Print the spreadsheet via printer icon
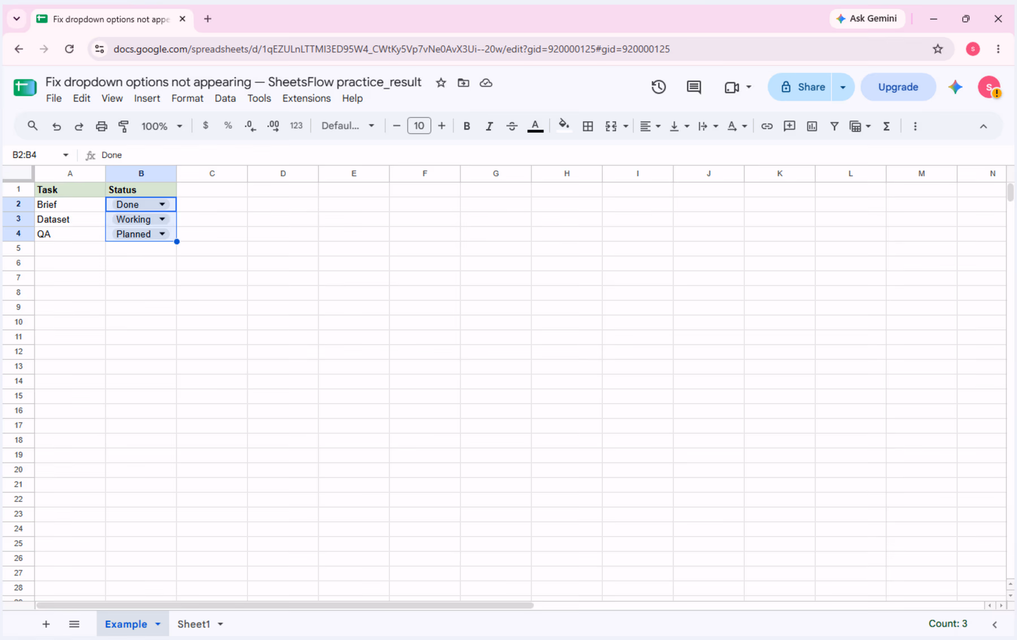 pyautogui.click(x=102, y=126)
